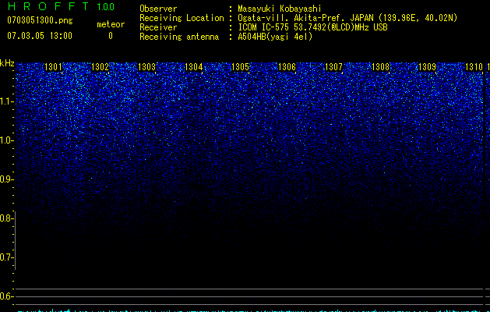
Task: Click the 1308 time marker
Action: pyautogui.click(x=381, y=67)
